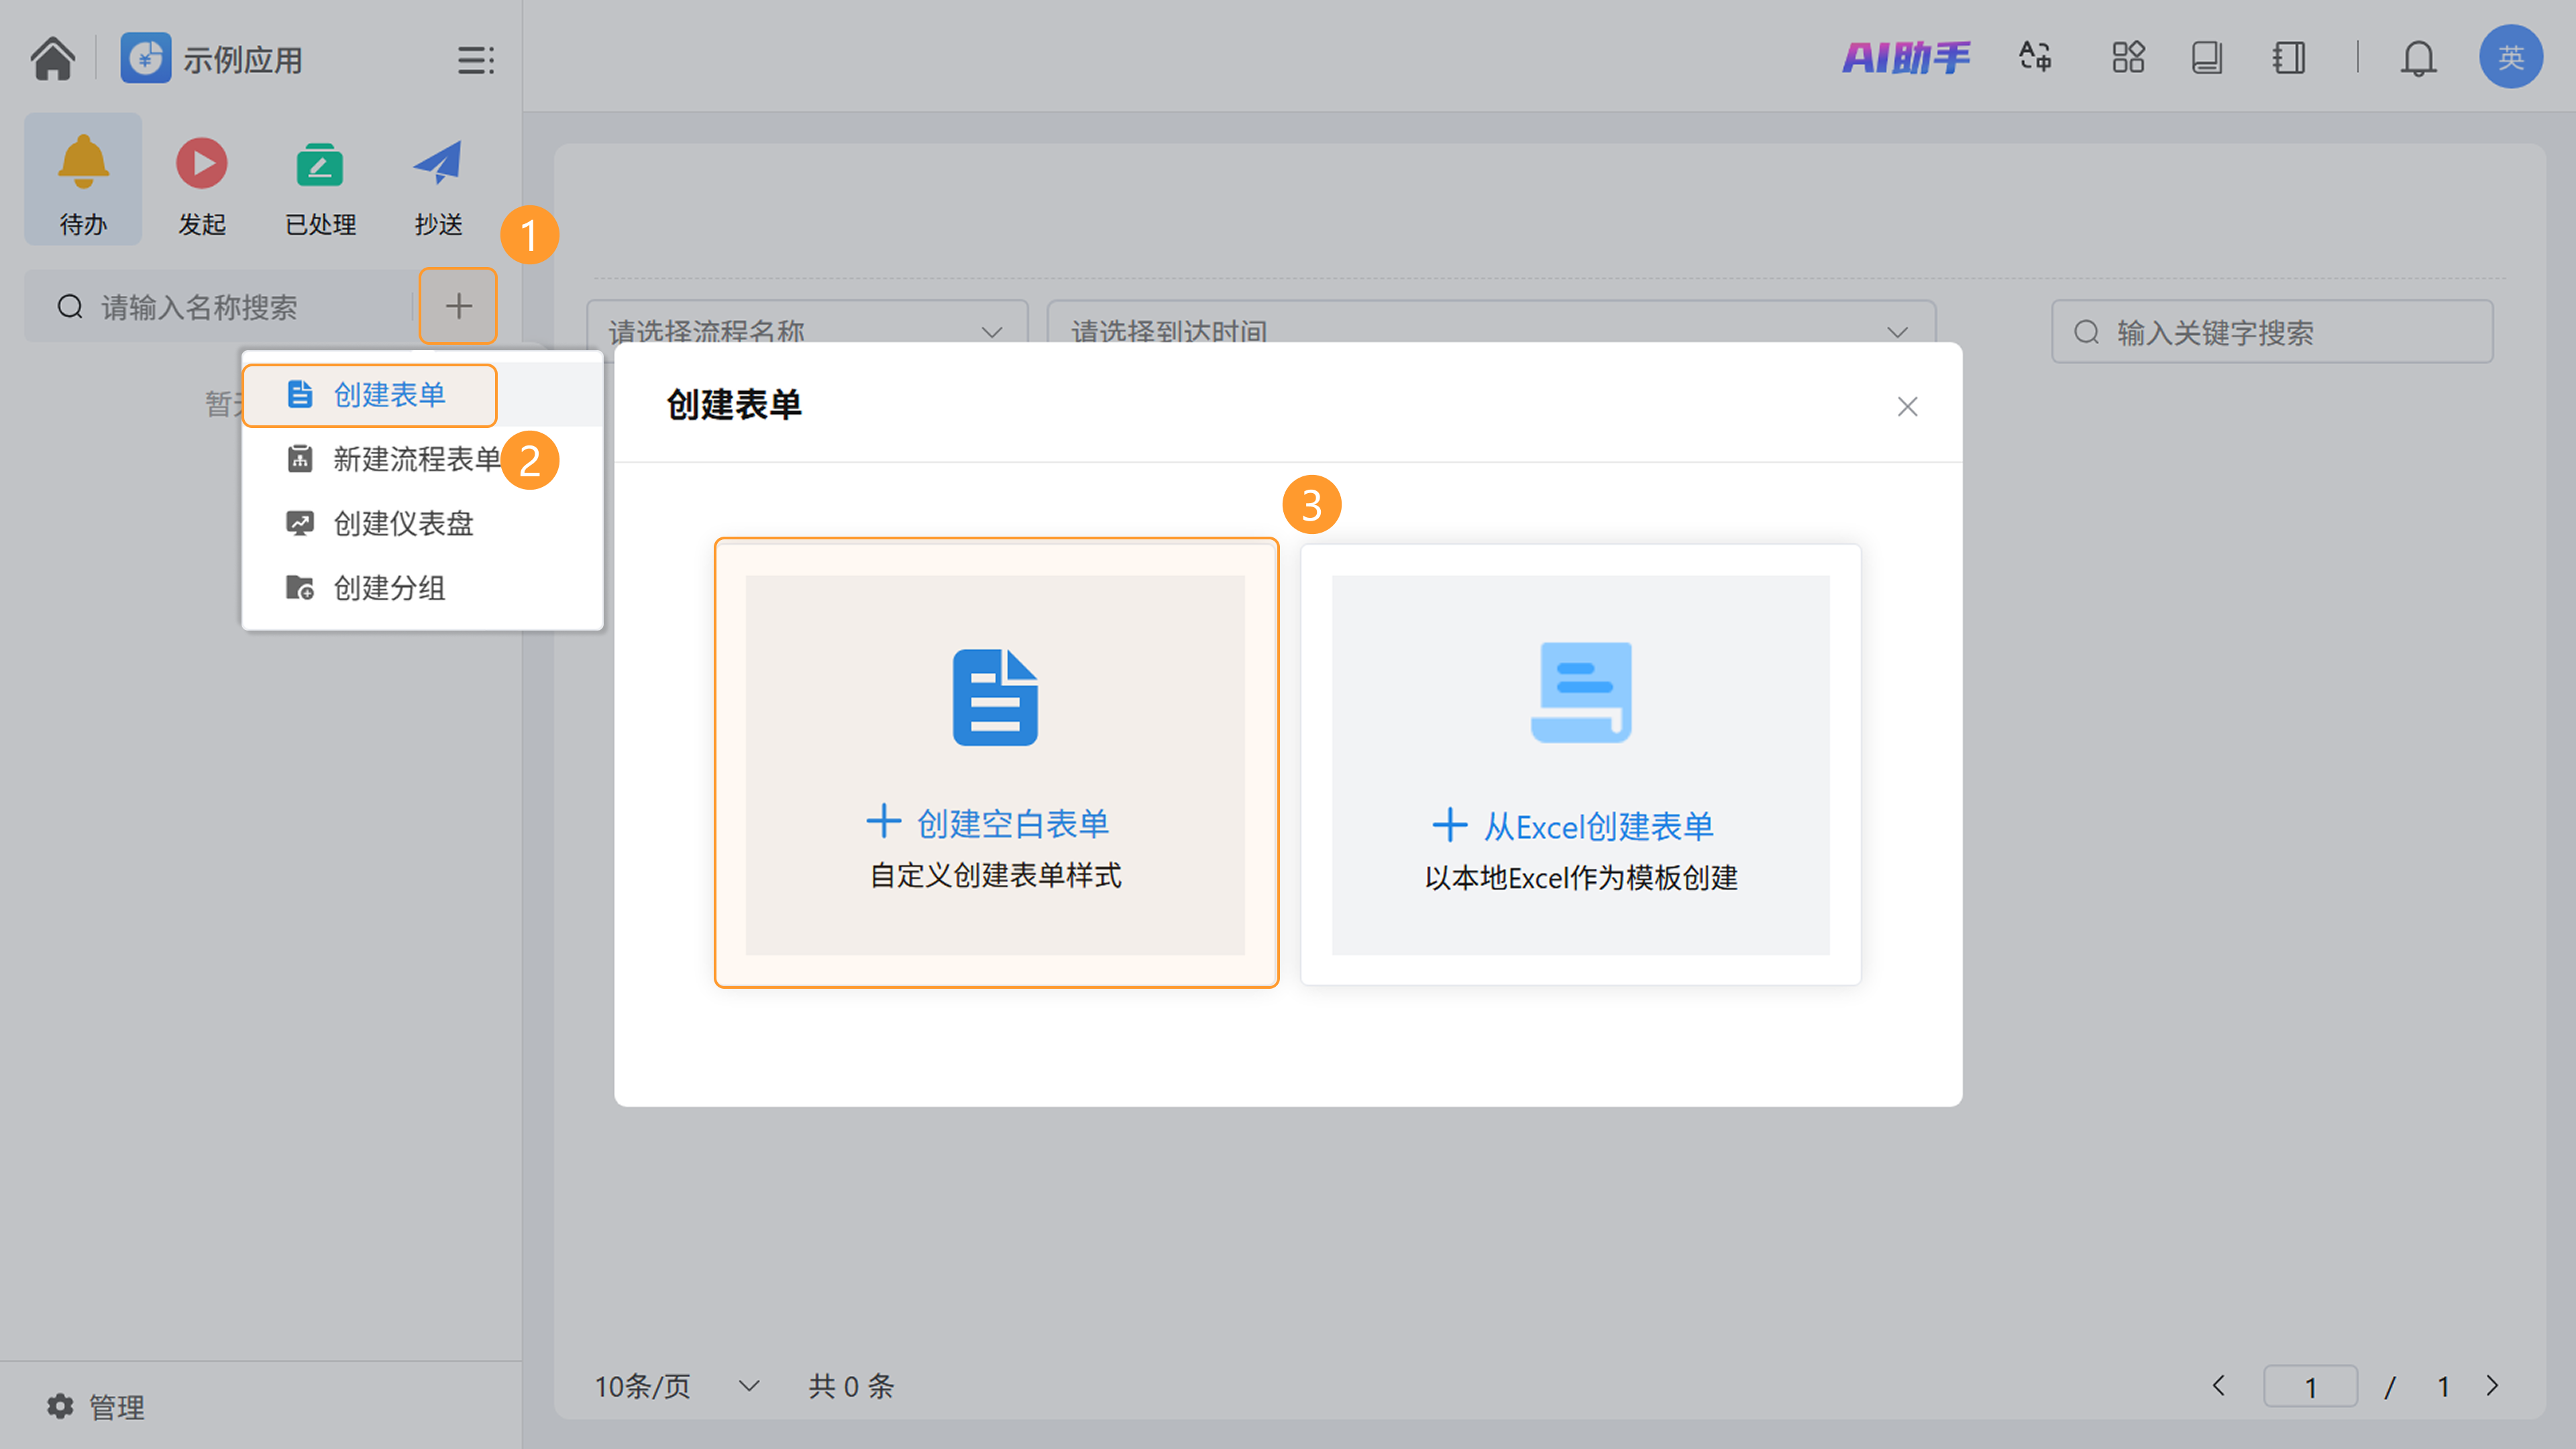Click the apps grid icon
This screenshot has width=2576, height=1449.
click(2128, 57)
